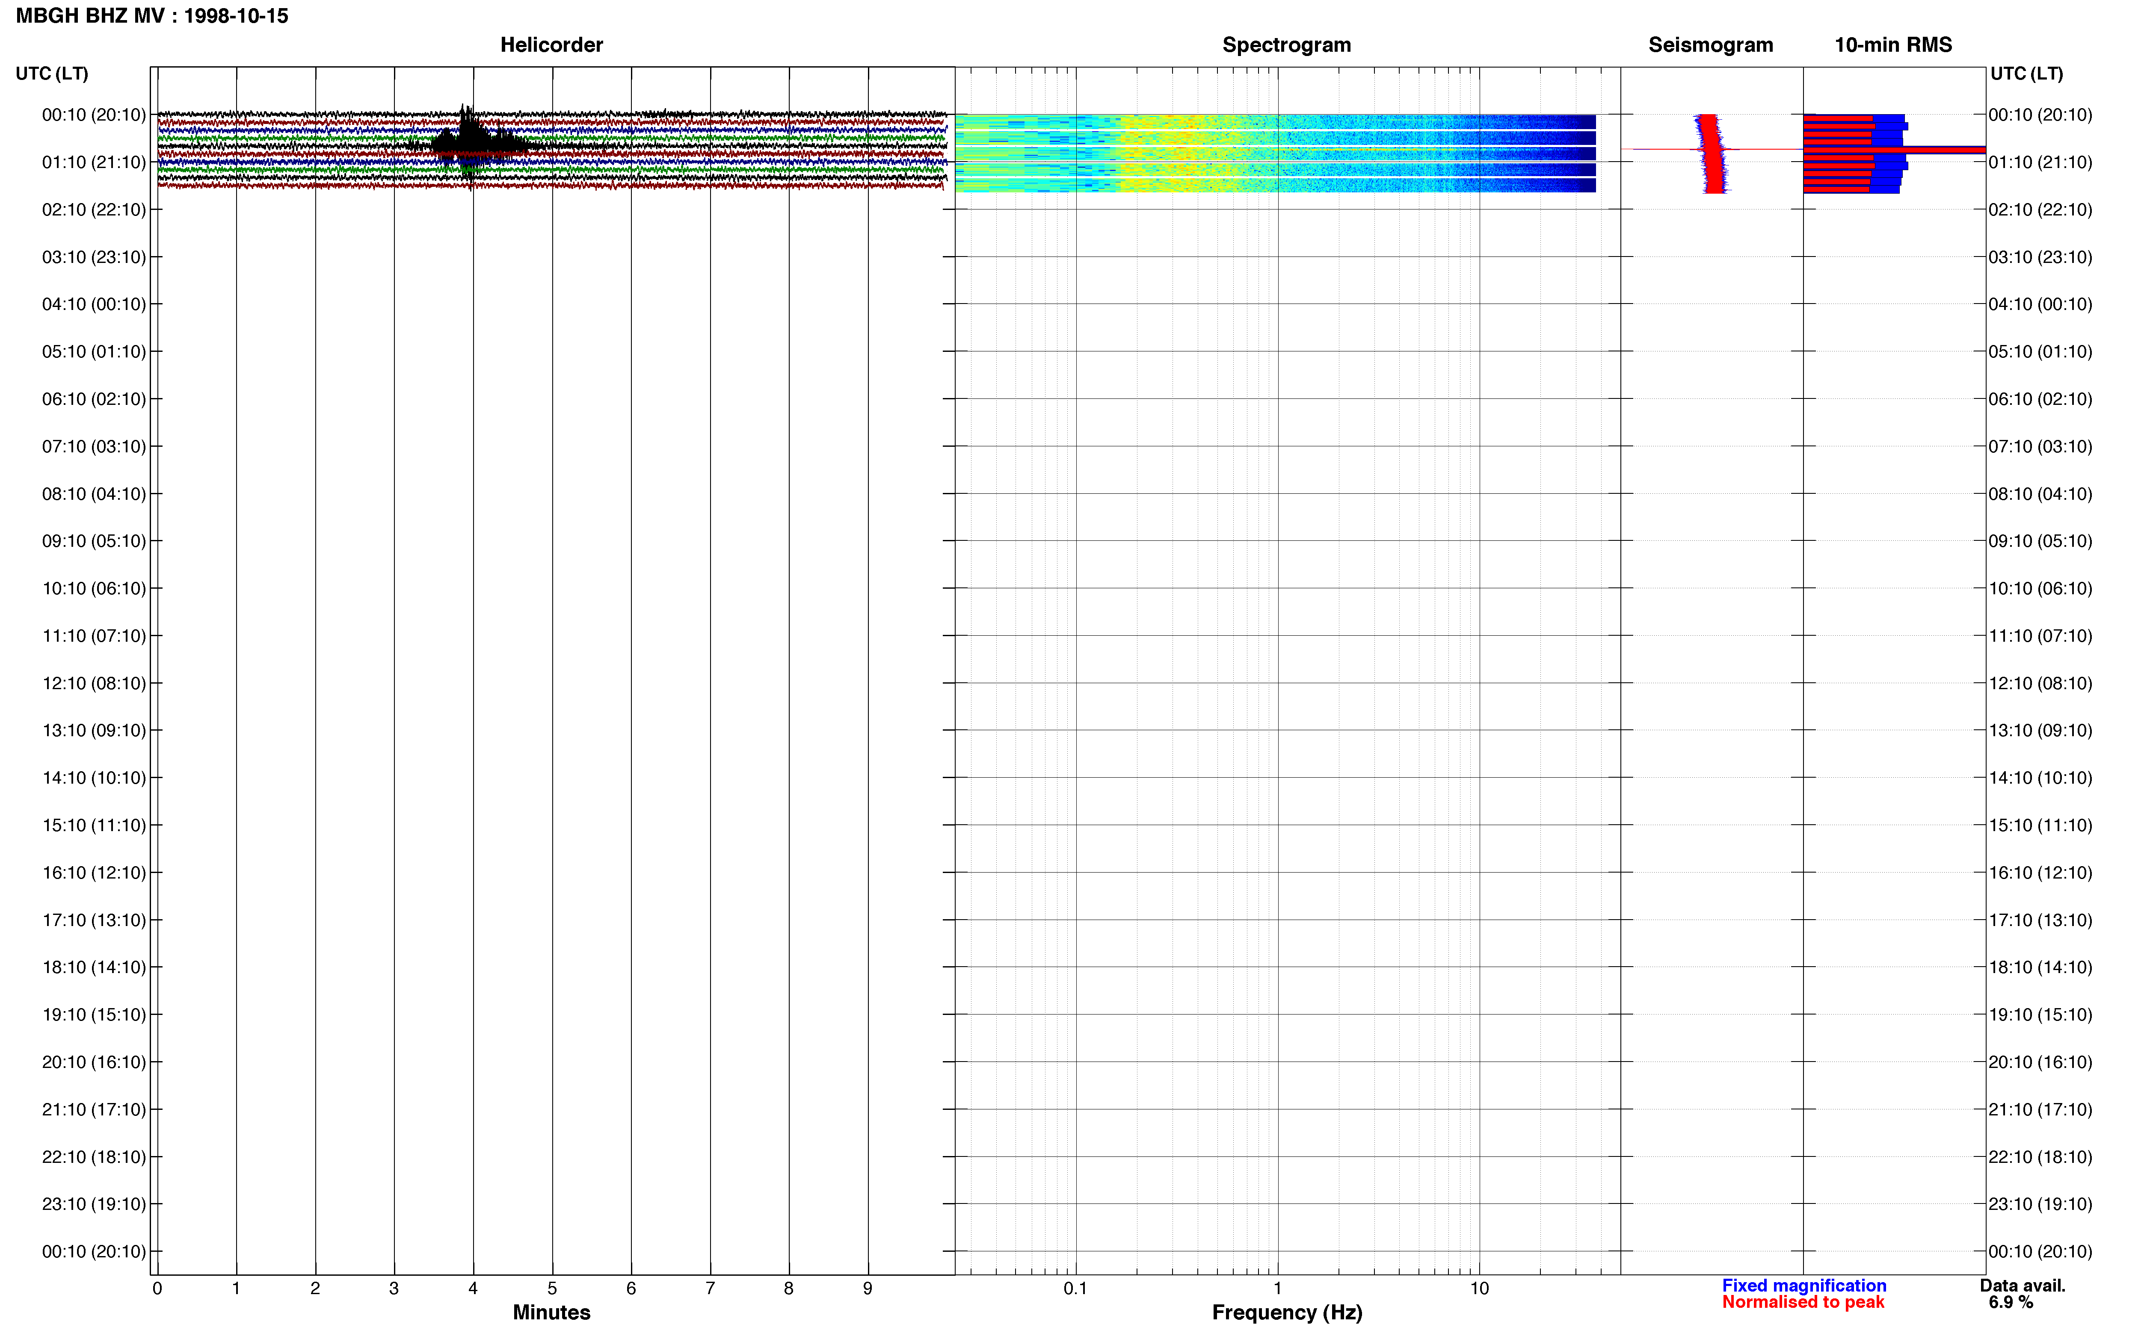Image resolution: width=2147 pixels, height=1342 pixels.
Task: Click left time label '18:10 (14:10)'
Action: pos(94,967)
